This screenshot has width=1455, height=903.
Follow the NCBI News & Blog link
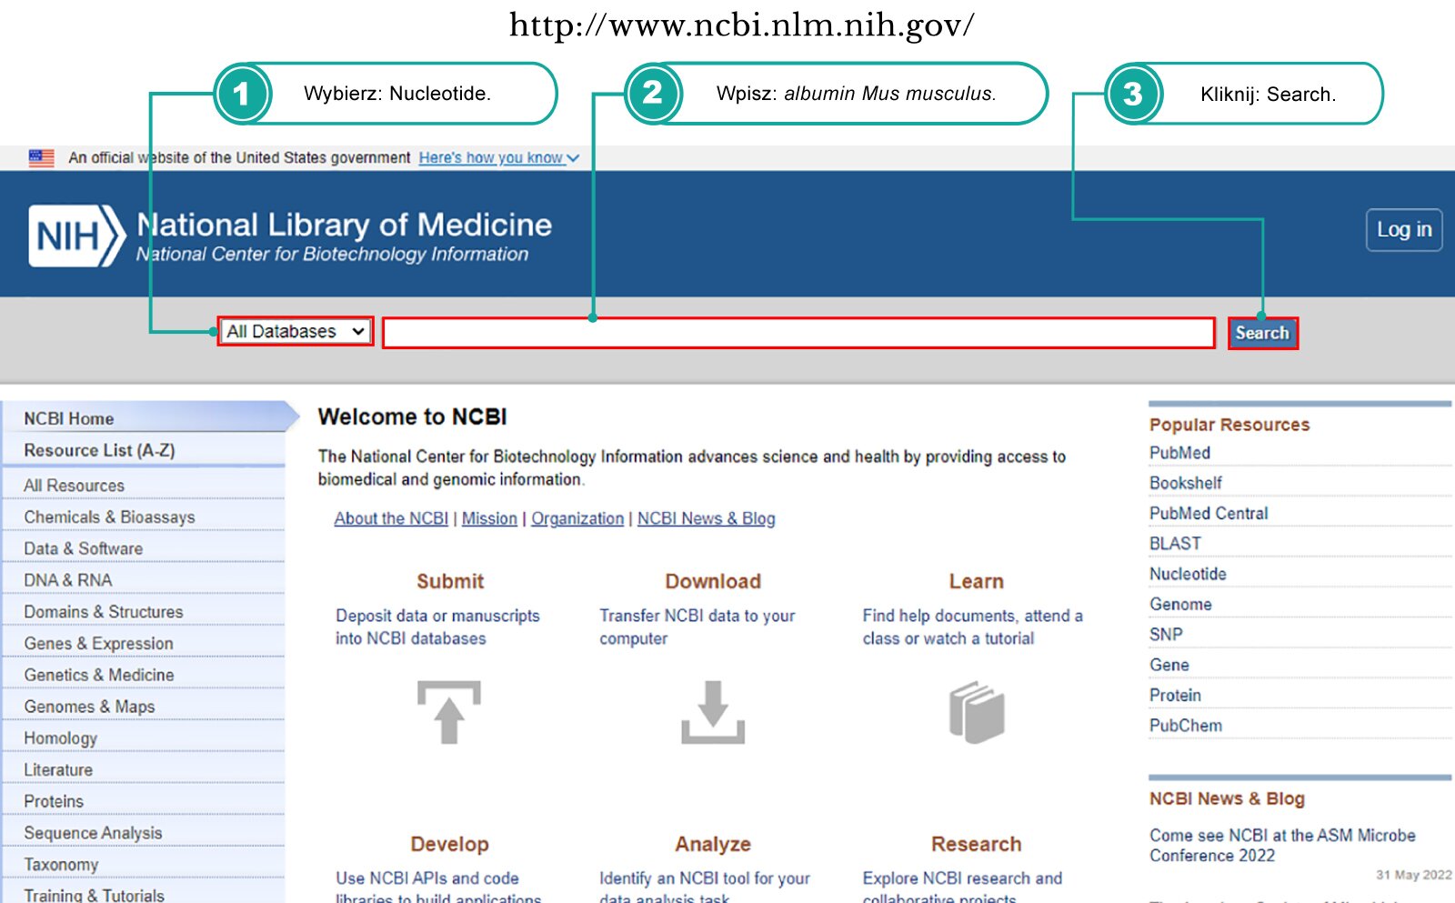click(x=706, y=518)
